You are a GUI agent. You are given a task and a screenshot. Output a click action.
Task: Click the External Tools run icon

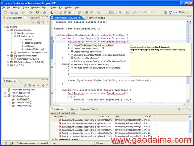tap(51, 12)
